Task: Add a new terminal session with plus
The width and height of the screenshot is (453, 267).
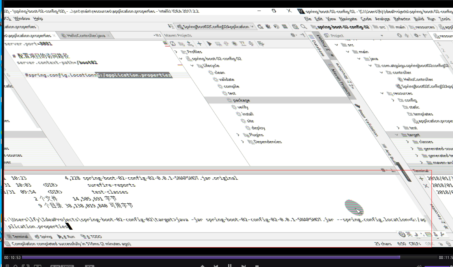Action: [421, 179]
